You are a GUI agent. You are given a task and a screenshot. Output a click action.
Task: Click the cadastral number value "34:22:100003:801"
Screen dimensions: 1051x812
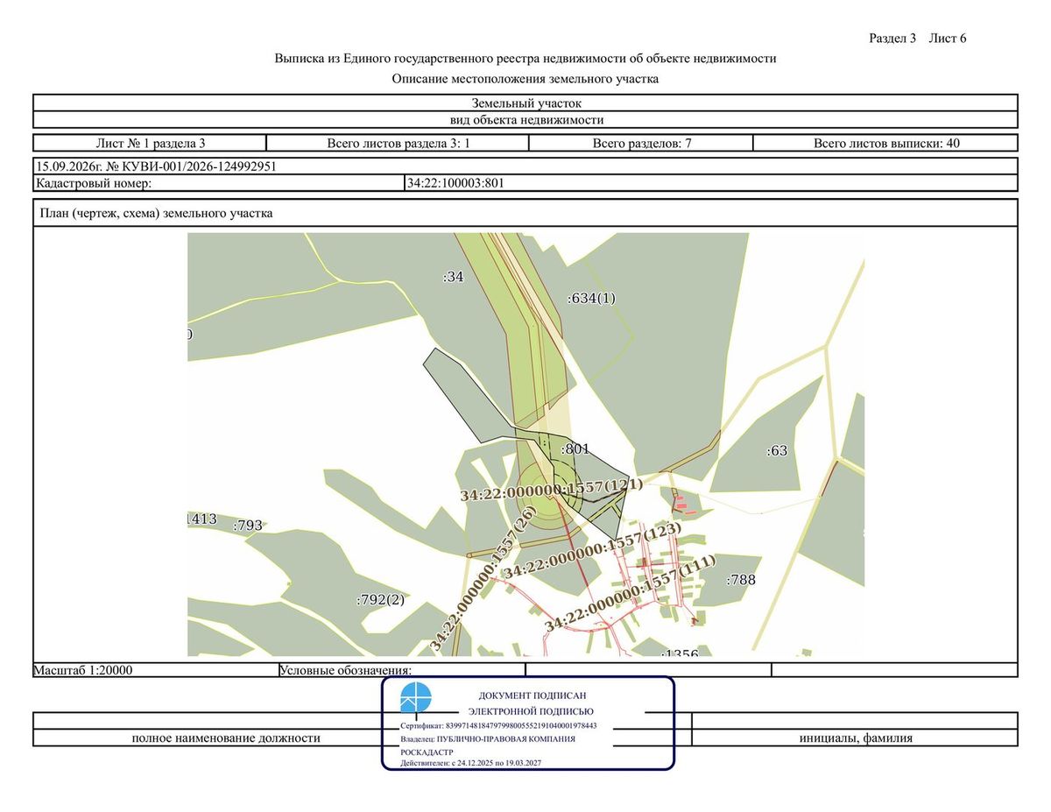pyautogui.click(x=455, y=183)
